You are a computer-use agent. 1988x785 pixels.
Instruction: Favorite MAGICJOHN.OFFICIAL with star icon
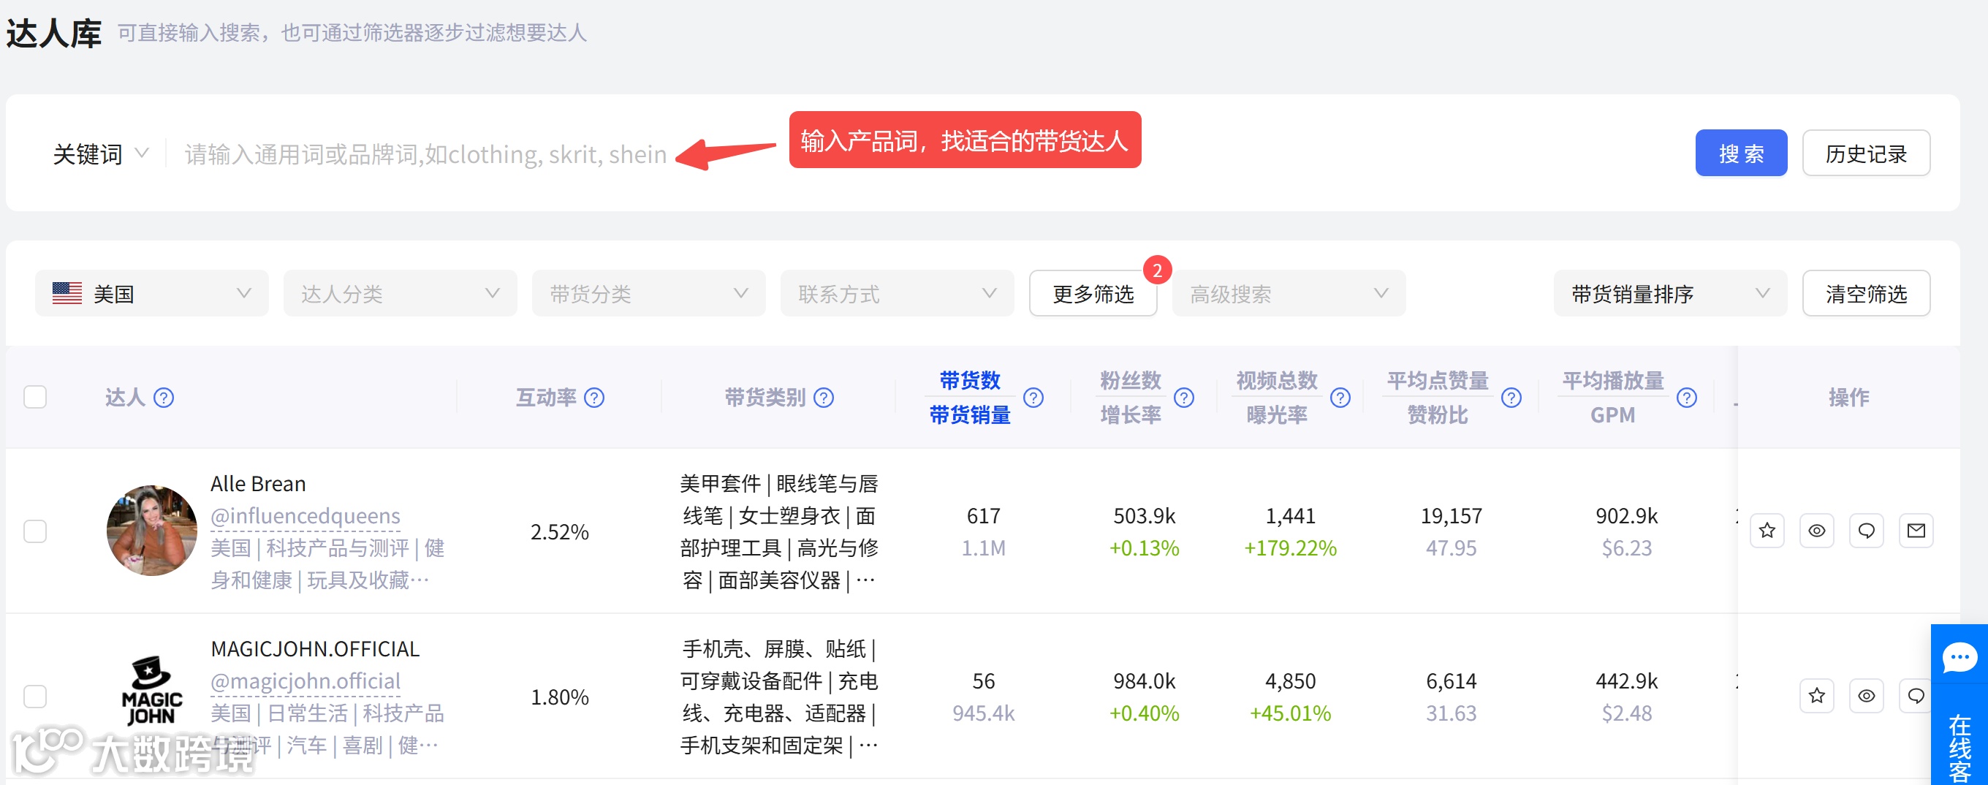[1817, 697]
